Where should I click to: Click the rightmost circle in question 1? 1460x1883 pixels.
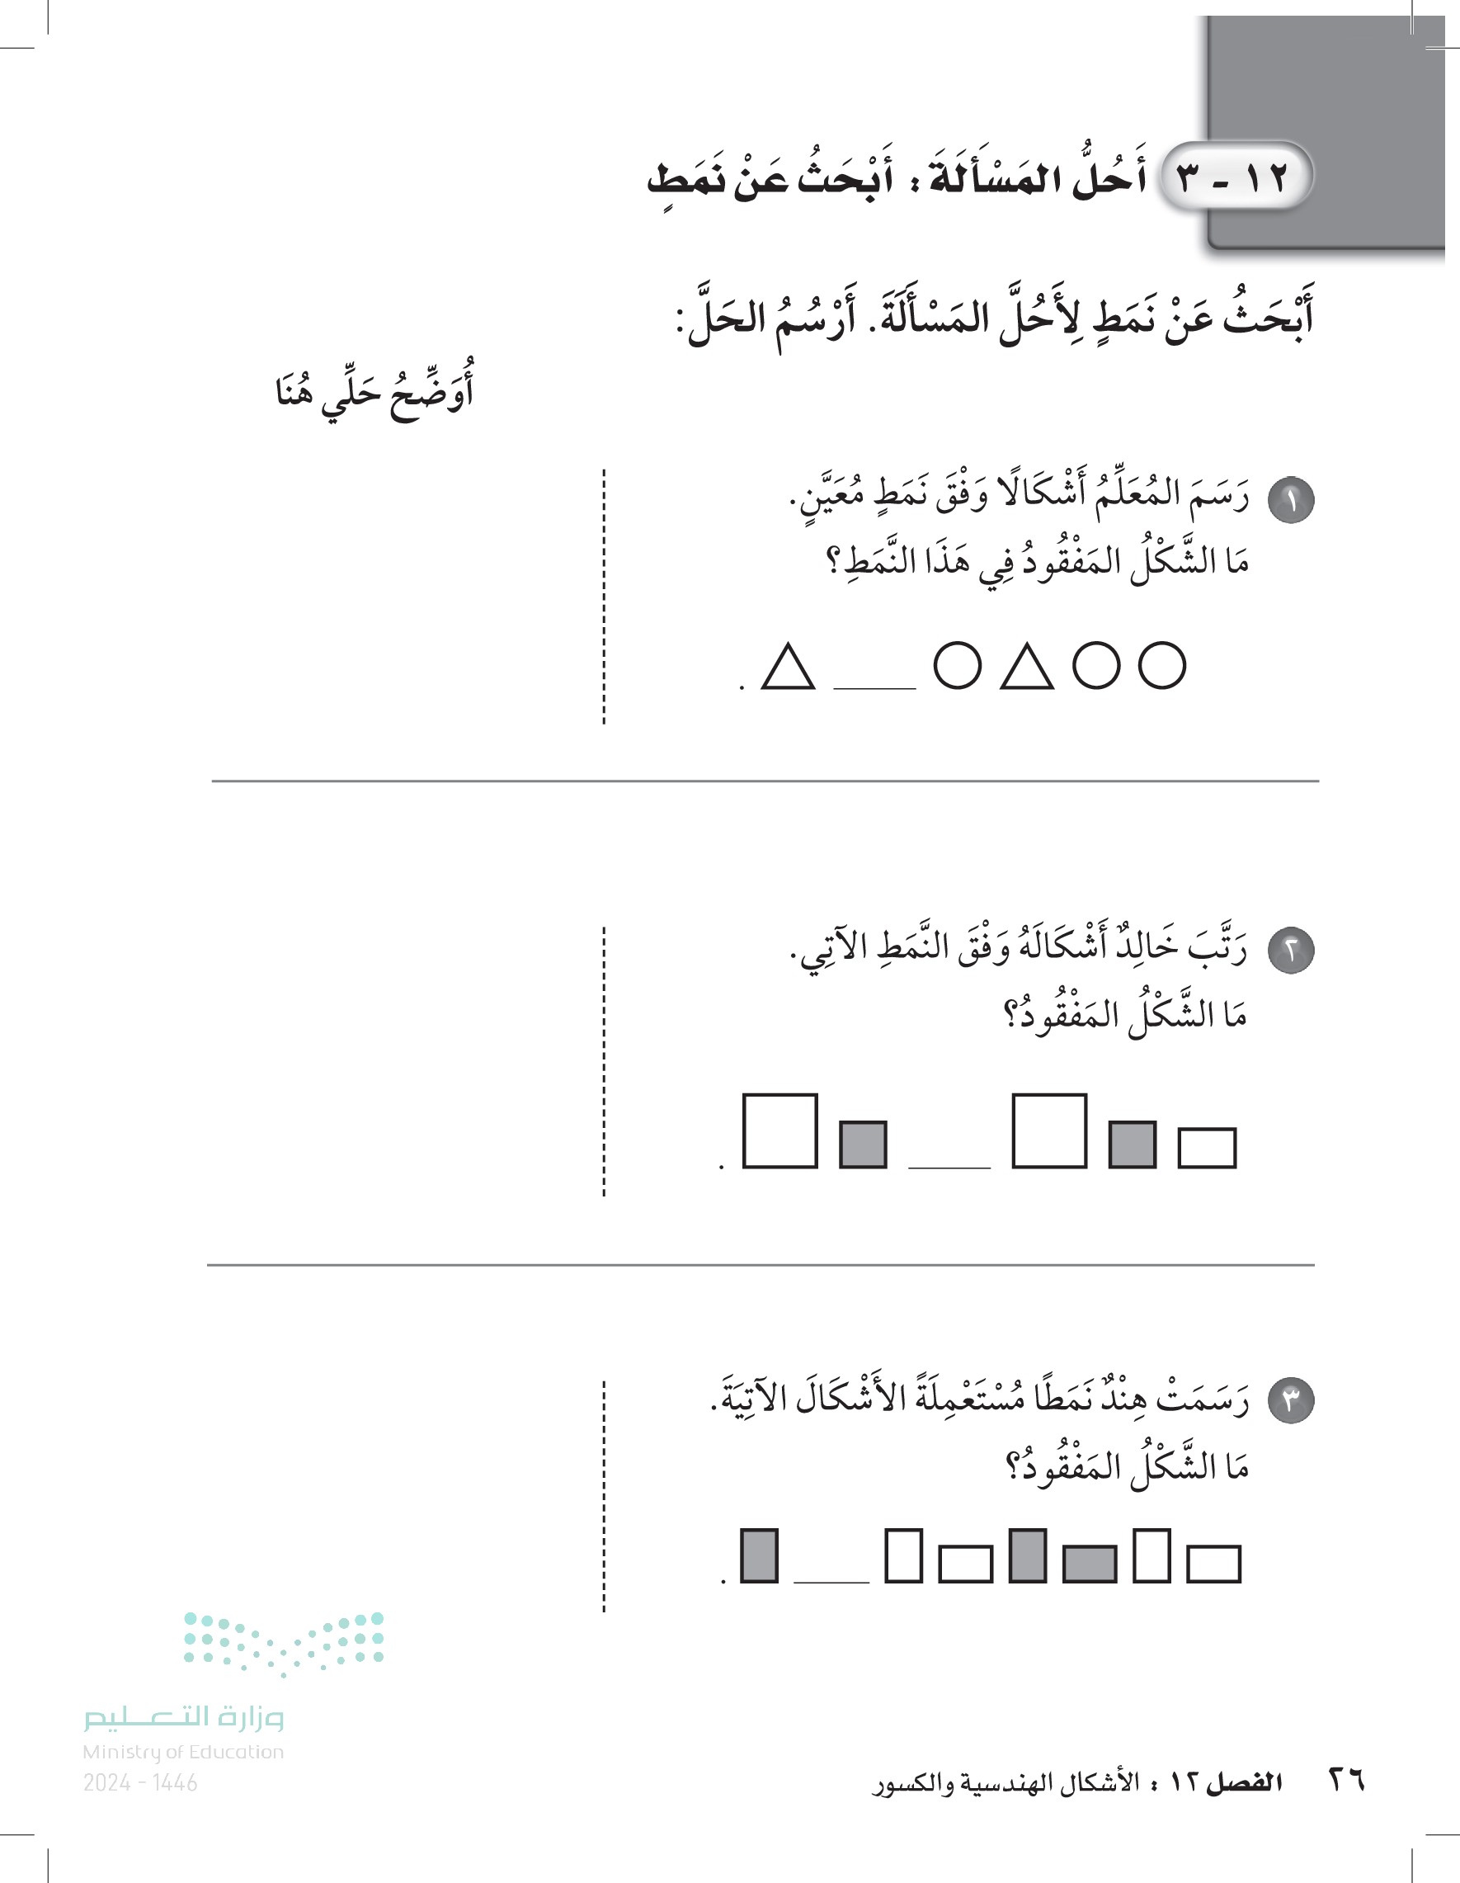(1161, 666)
